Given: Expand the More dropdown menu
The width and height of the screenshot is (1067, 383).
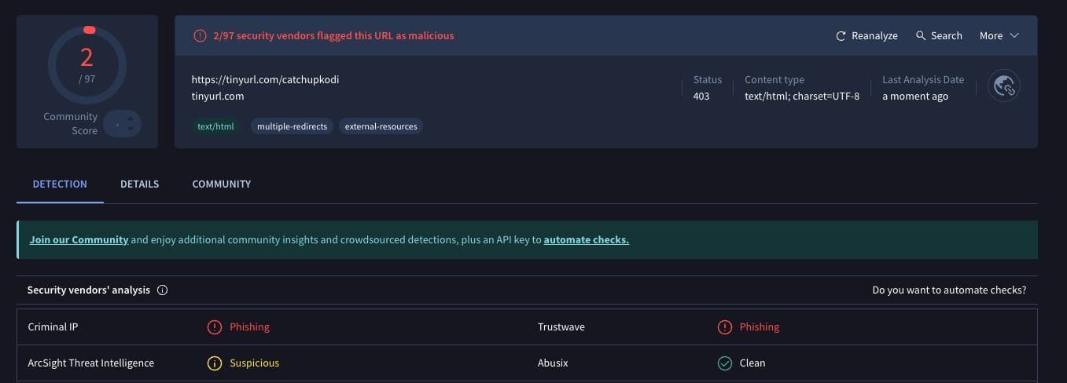Looking at the screenshot, I should 999,36.
